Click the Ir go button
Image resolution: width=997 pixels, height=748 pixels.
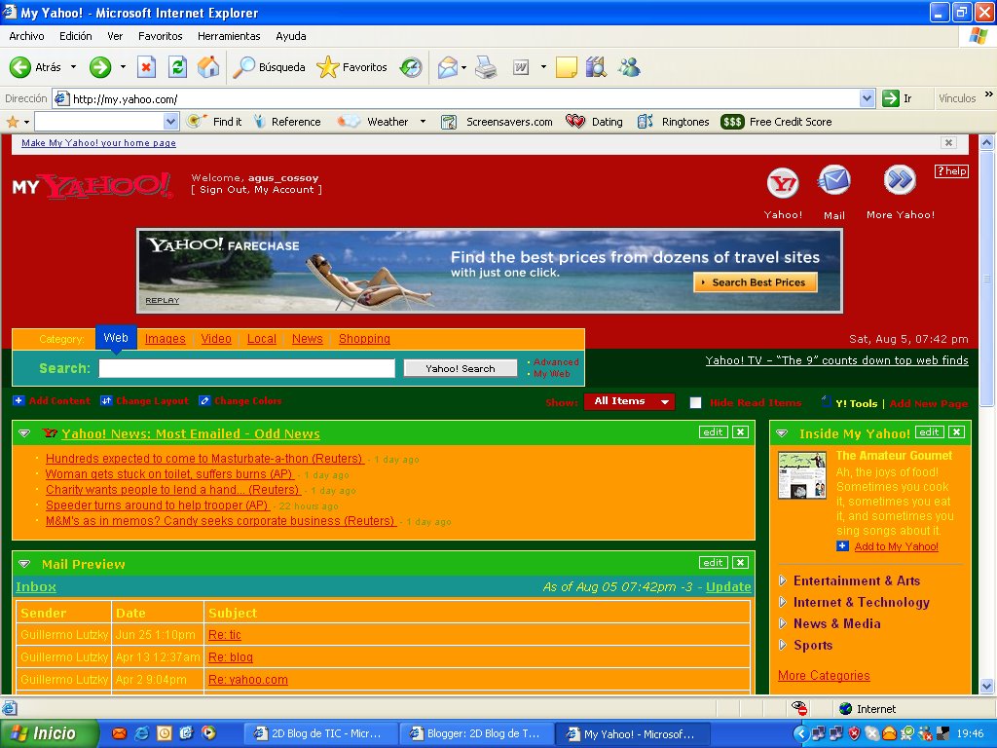(x=897, y=98)
